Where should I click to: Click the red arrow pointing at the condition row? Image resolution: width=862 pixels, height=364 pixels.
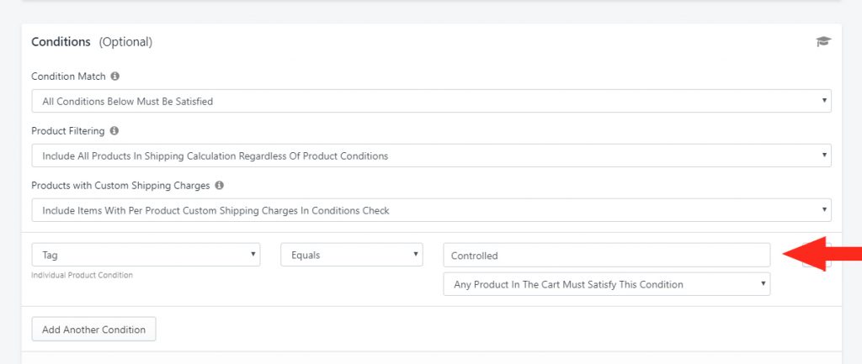tap(822, 254)
